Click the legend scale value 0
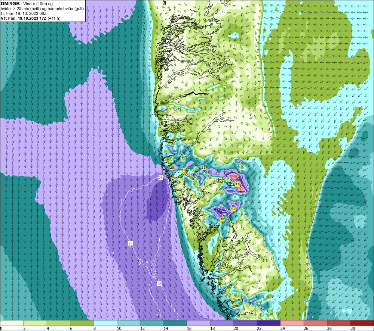The height and width of the screenshot is (331, 374). 1,328
